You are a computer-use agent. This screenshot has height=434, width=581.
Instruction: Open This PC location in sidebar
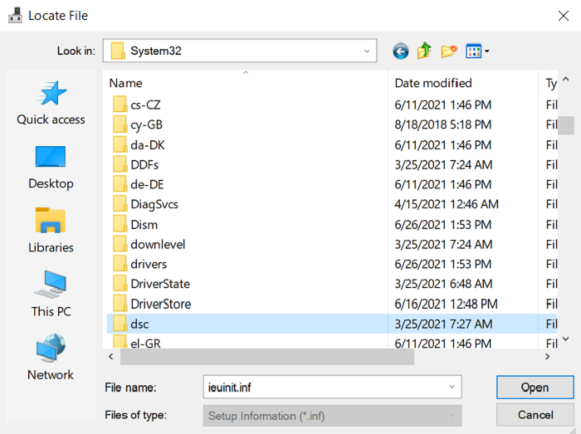click(x=51, y=294)
